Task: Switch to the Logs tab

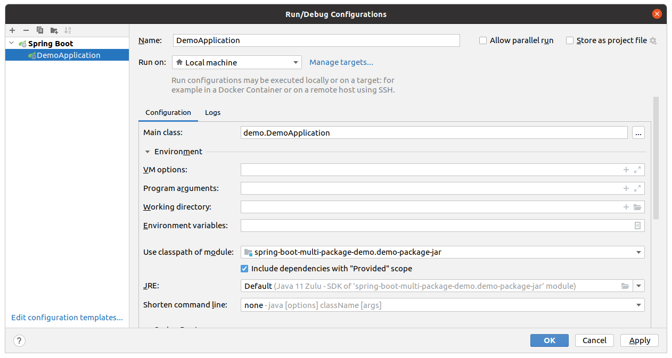Action: click(212, 113)
